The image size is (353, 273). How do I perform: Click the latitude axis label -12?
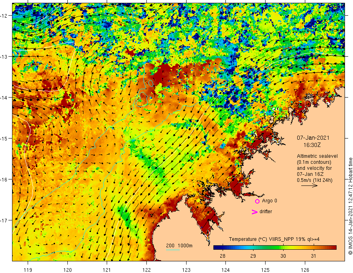(x=4, y=16)
